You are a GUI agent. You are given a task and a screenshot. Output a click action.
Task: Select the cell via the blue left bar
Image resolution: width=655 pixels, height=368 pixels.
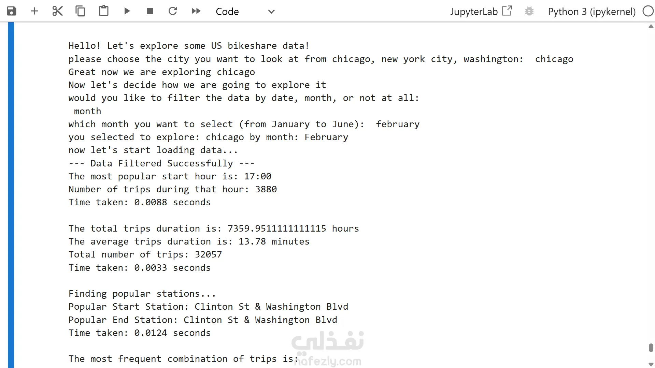(x=11, y=195)
